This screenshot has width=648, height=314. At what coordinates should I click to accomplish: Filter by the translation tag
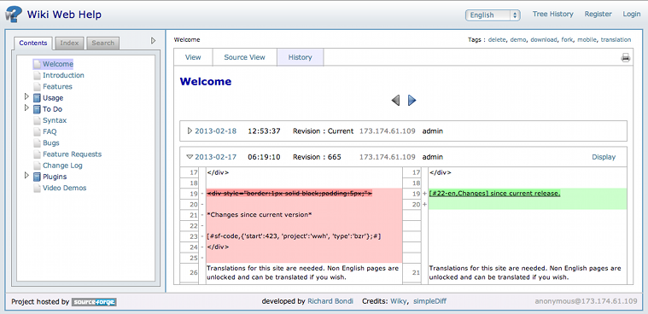coord(616,40)
